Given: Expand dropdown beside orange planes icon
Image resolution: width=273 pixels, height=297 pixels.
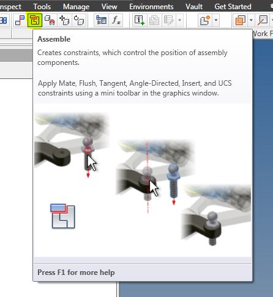Looking at the screenshot, I should point(251,20).
